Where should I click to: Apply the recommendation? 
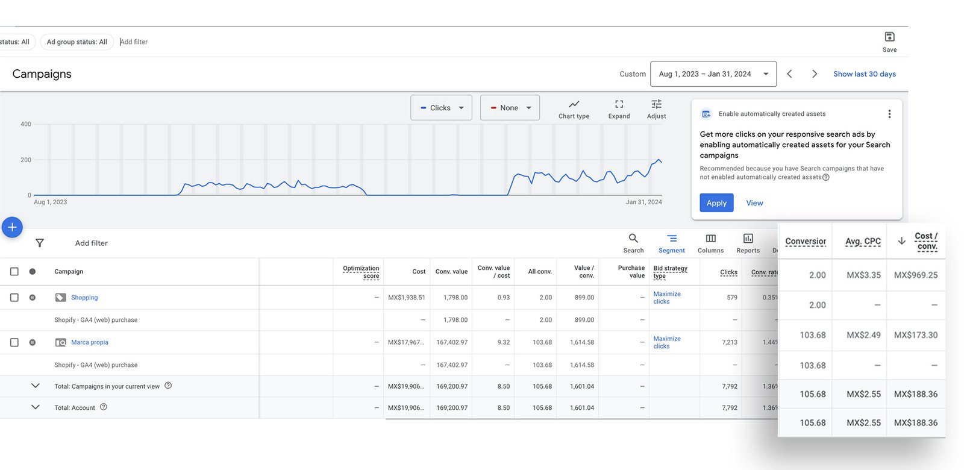tap(716, 202)
